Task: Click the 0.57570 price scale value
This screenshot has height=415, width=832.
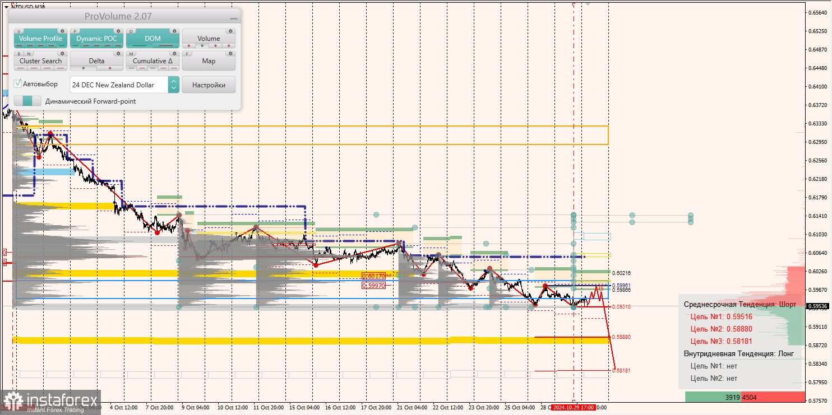Action: pos(818,401)
